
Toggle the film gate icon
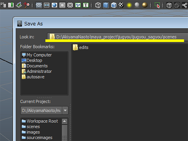pyautogui.click(x=46, y=5)
